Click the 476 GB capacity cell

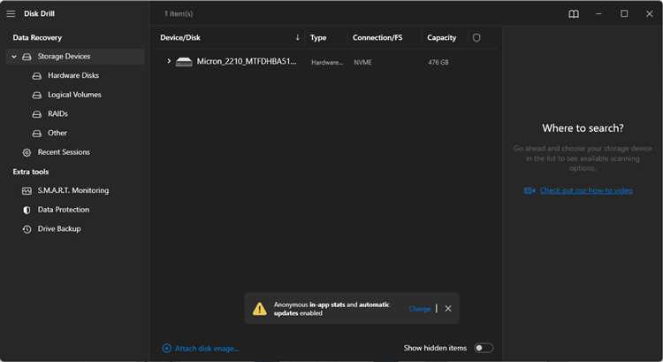438,62
